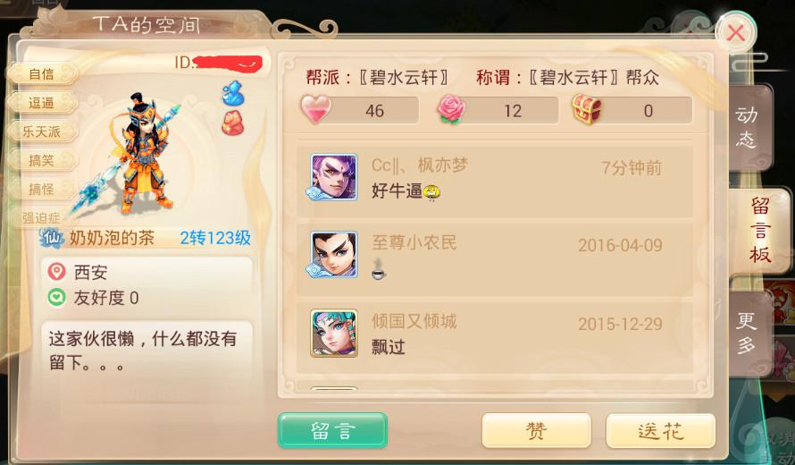Click the pink heart likes icon
Image resolution: width=795 pixels, height=465 pixels.
(315, 110)
